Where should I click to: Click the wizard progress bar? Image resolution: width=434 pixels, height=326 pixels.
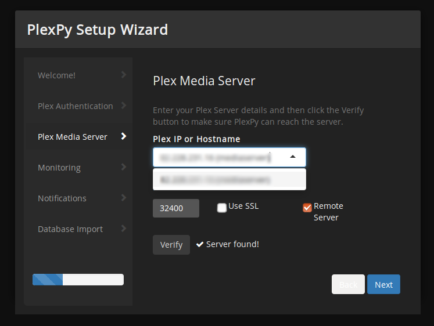(78, 280)
